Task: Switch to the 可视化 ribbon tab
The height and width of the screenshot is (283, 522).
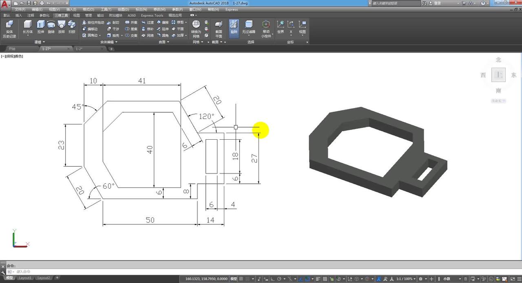Action: point(76,15)
